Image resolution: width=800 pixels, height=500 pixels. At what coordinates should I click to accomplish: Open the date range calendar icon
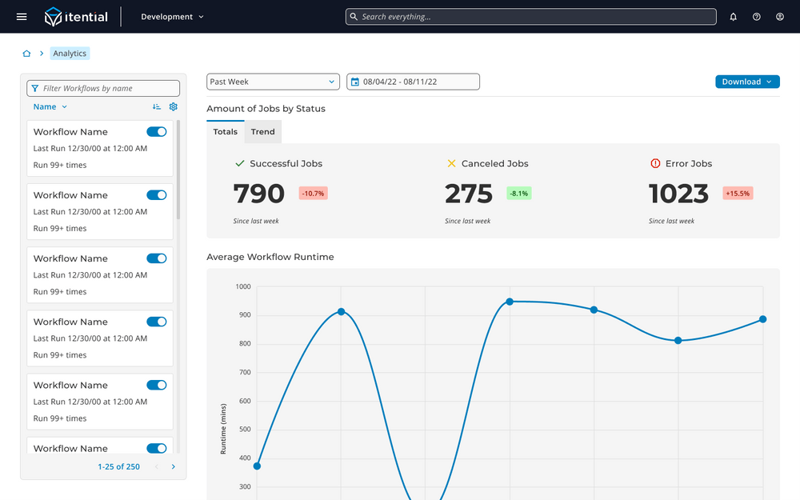pyautogui.click(x=355, y=82)
